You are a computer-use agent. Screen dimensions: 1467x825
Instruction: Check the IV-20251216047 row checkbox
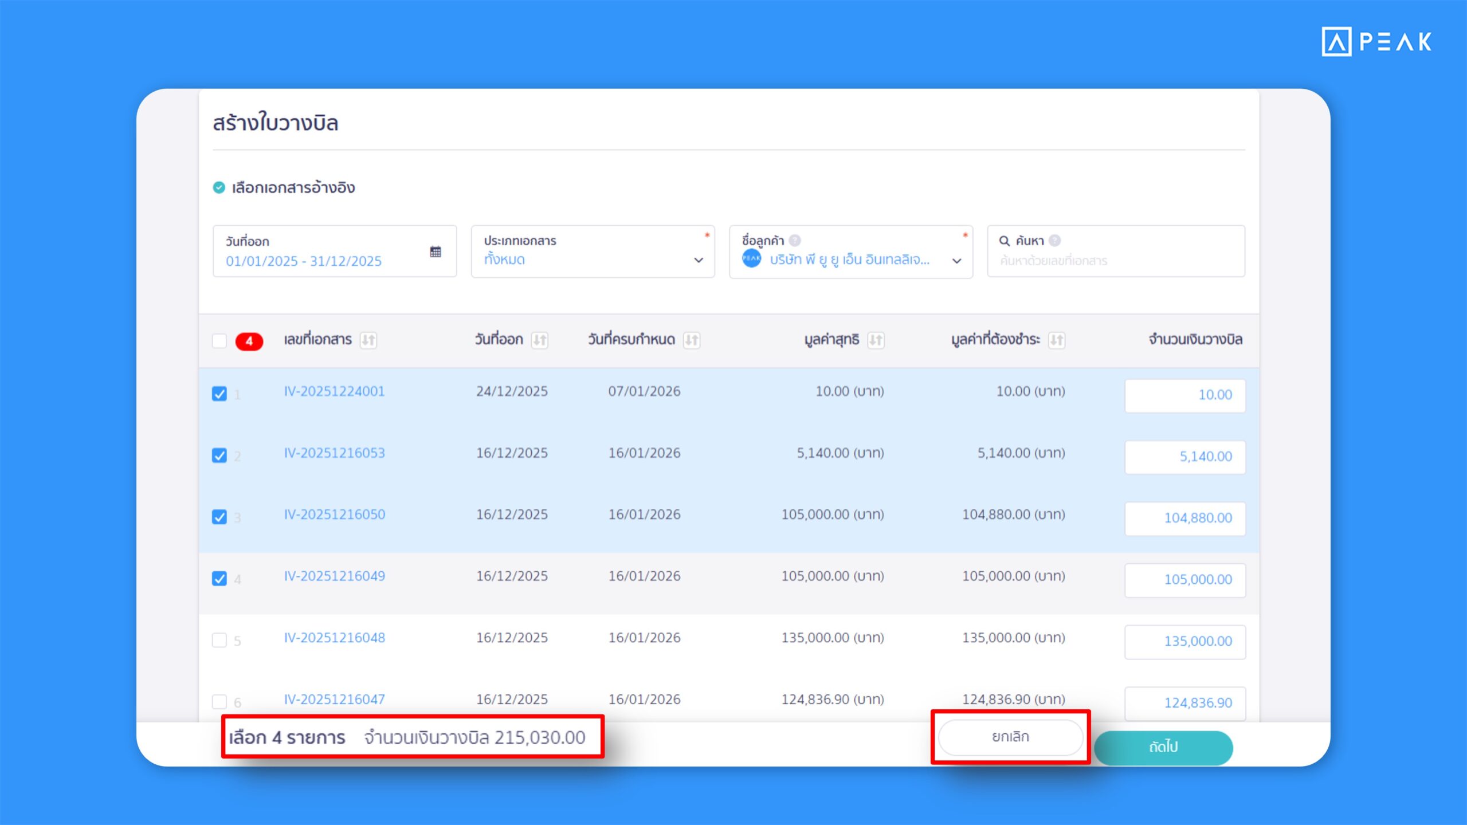219,701
